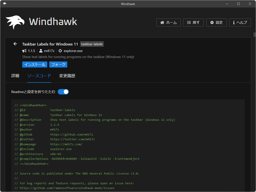Click the author person icon beside m417z
The height and width of the screenshot is (192, 256).
41,51
